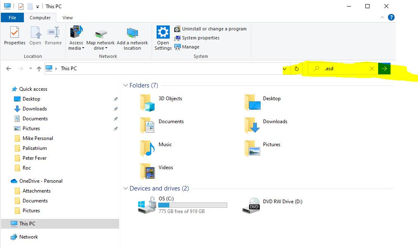Switch to the View ribbon tab
418x248 pixels.
coord(67,18)
